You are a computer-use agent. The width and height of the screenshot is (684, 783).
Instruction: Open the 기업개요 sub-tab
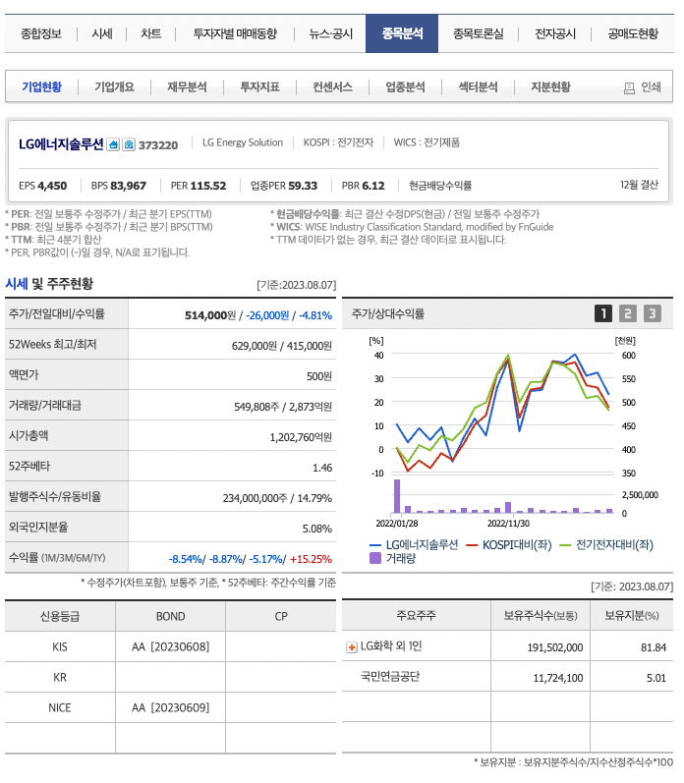(114, 86)
